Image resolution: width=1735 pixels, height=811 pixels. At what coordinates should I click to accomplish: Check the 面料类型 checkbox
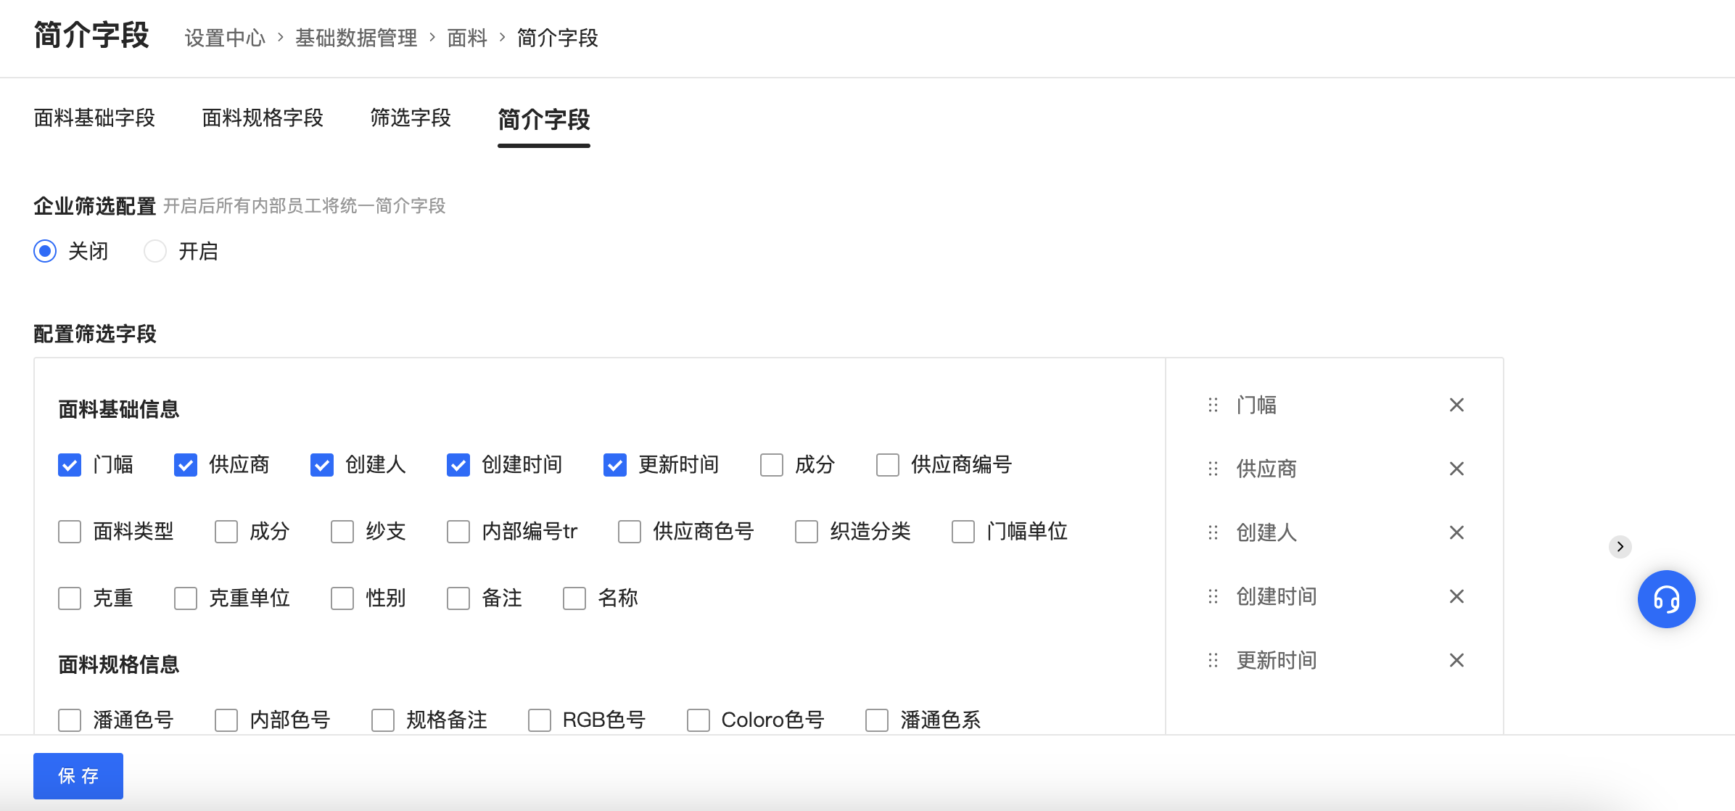point(70,532)
